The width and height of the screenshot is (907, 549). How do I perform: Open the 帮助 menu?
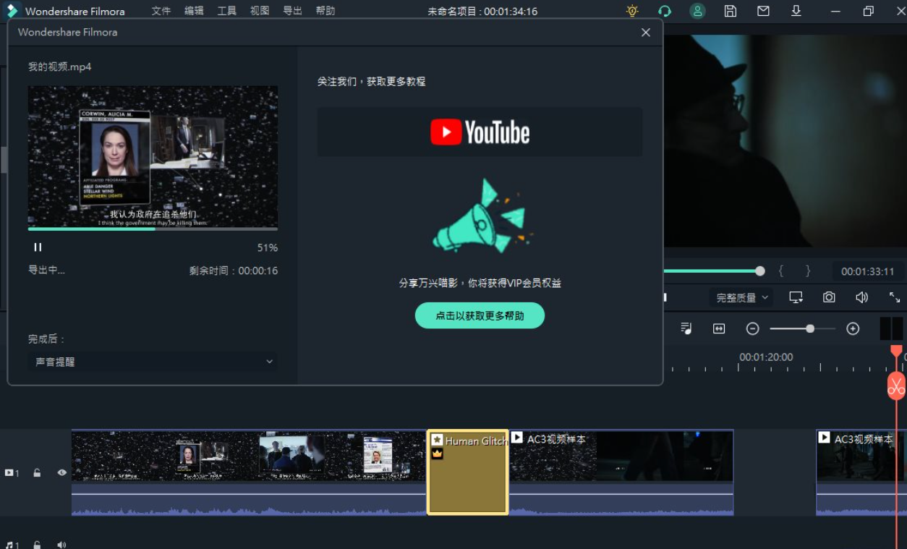(x=325, y=11)
